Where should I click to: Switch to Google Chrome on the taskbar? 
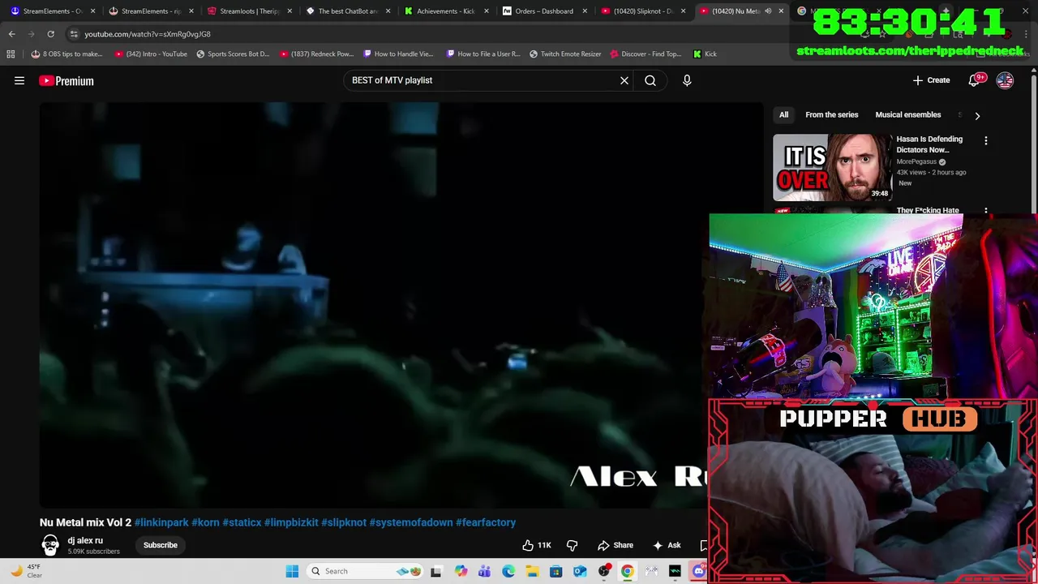pos(627,571)
